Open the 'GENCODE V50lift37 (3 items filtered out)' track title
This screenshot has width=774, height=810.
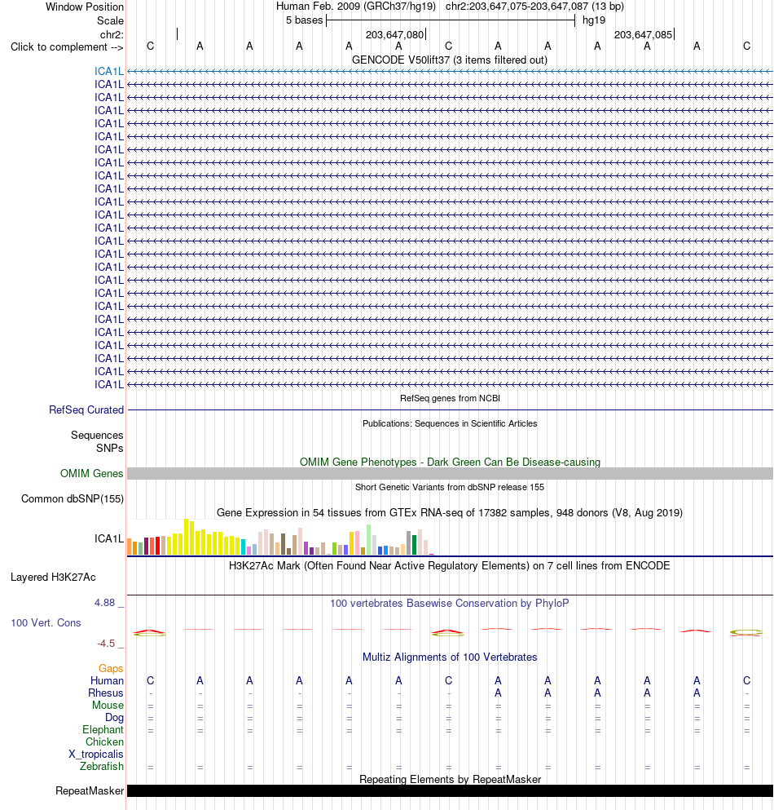[450, 60]
